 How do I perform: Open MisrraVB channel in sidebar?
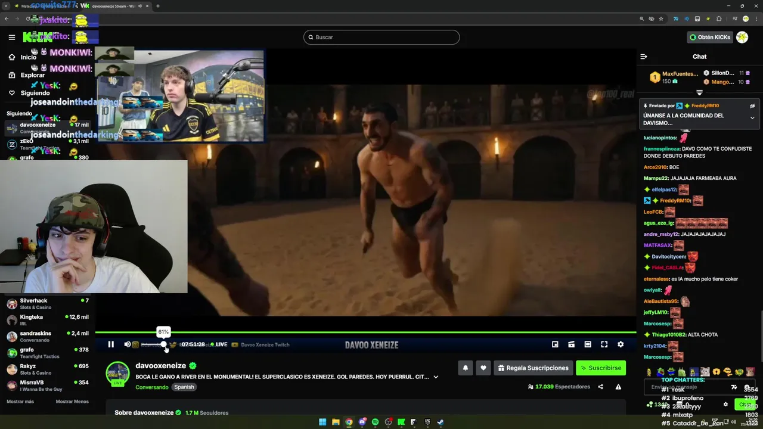[x=48, y=386]
